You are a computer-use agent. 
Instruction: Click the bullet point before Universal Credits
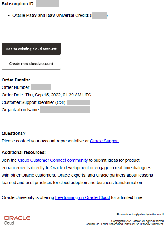click(9, 16)
